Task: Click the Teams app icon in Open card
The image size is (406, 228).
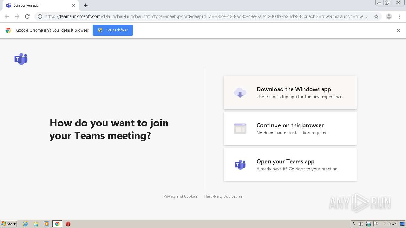Action: click(x=240, y=165)
